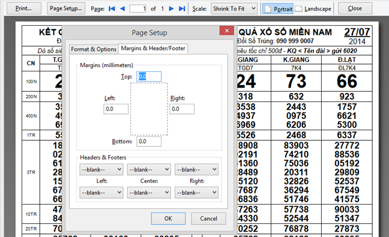Click the 1TR prize row label
389x237 pixels.
pos(31,135)
